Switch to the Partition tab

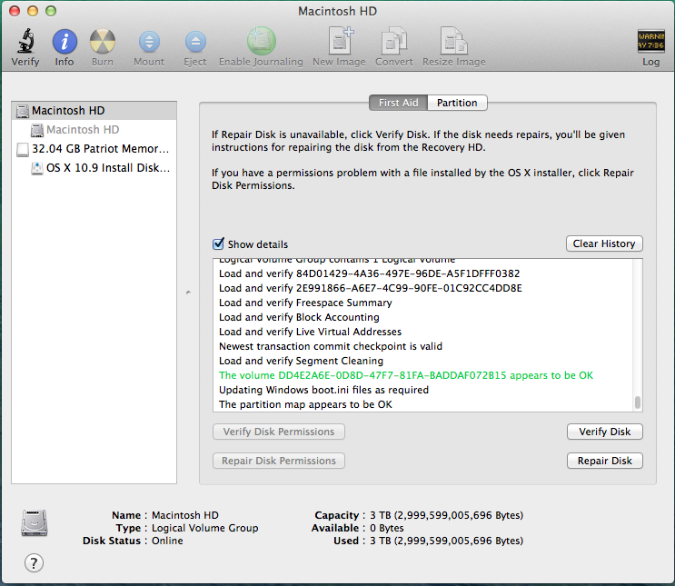[457, 103]
